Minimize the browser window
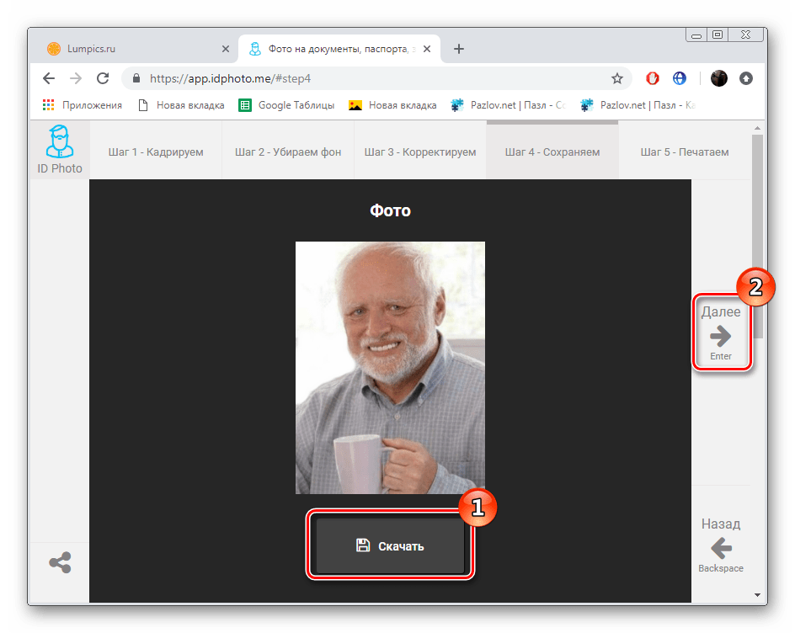The height and width of the screenshot is (633, 795). [x=696, y=35]
